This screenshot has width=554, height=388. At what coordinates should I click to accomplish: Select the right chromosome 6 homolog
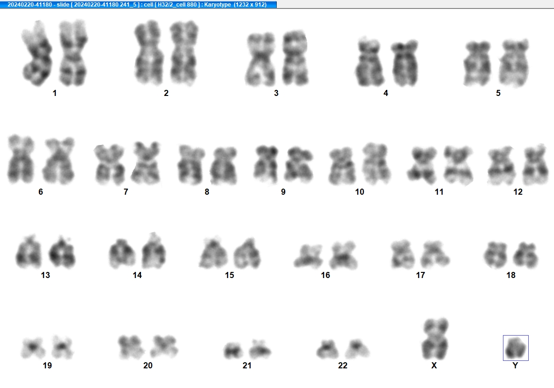(59, 161)
